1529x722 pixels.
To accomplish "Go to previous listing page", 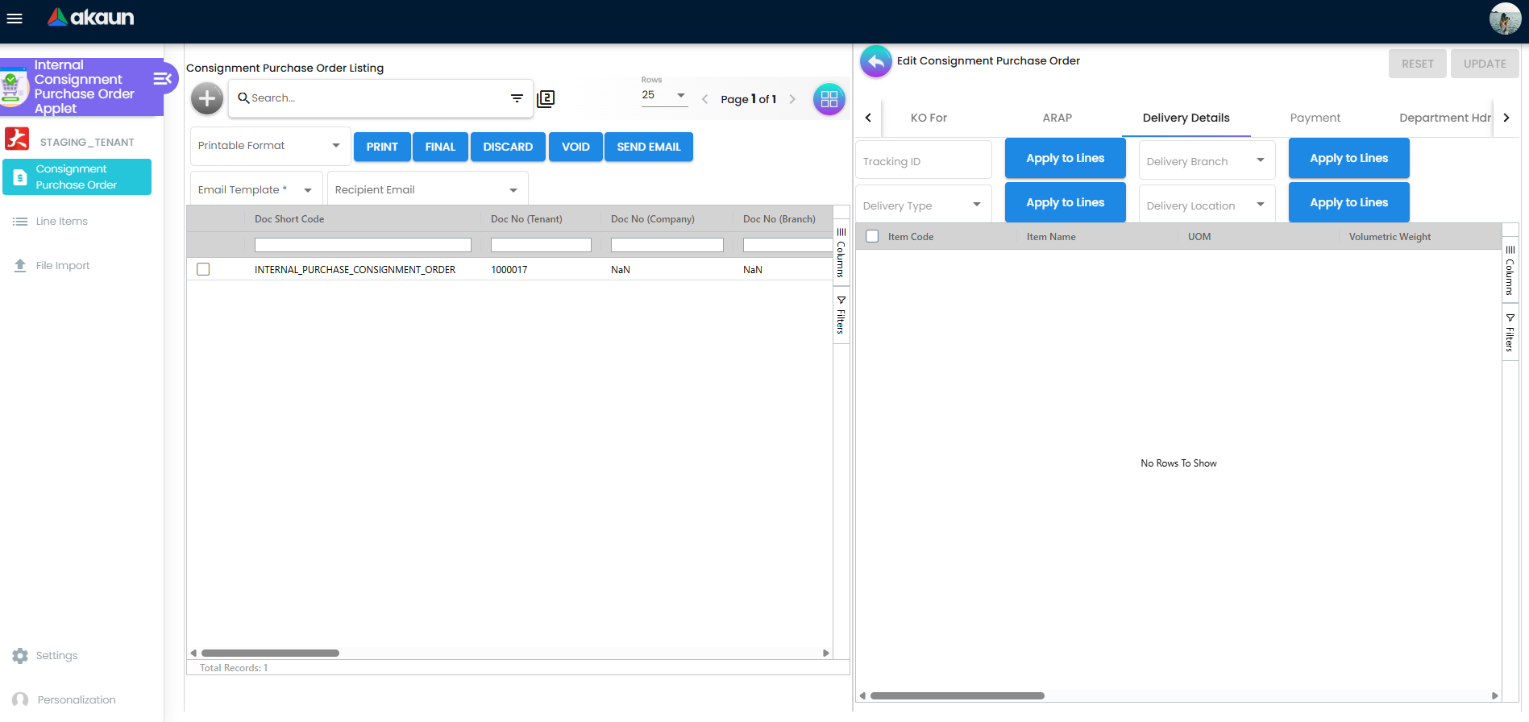I will 704,99.
